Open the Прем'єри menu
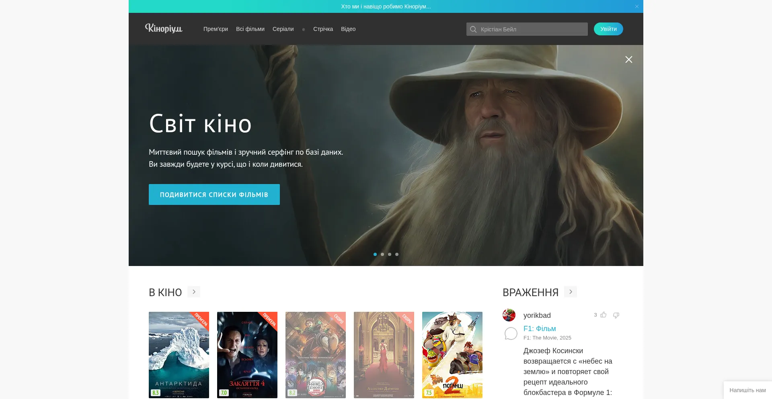This screenshot has height=399, width=772. [216, 29]
